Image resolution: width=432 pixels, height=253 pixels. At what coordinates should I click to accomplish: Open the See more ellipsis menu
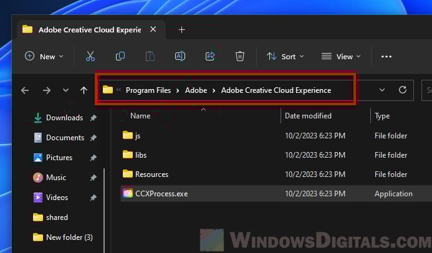(x=386, y=57)
